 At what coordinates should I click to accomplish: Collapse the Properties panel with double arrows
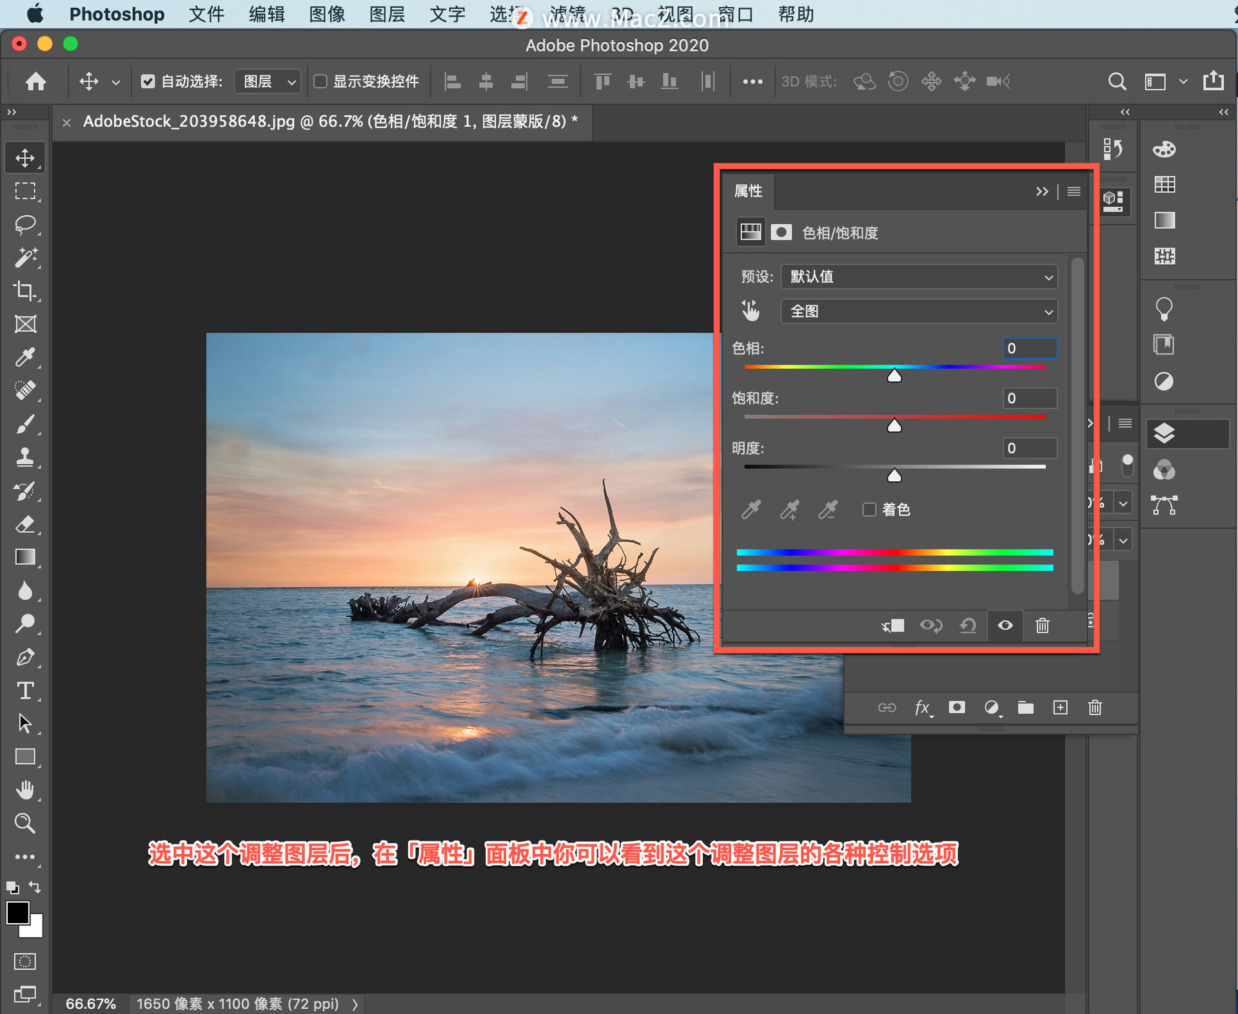(x=1042, y=191)
